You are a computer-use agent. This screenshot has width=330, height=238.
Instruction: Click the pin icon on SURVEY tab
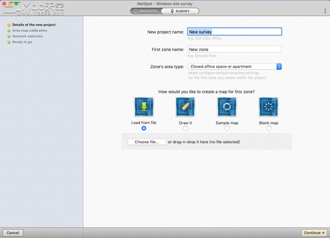[x=172, y=11]
